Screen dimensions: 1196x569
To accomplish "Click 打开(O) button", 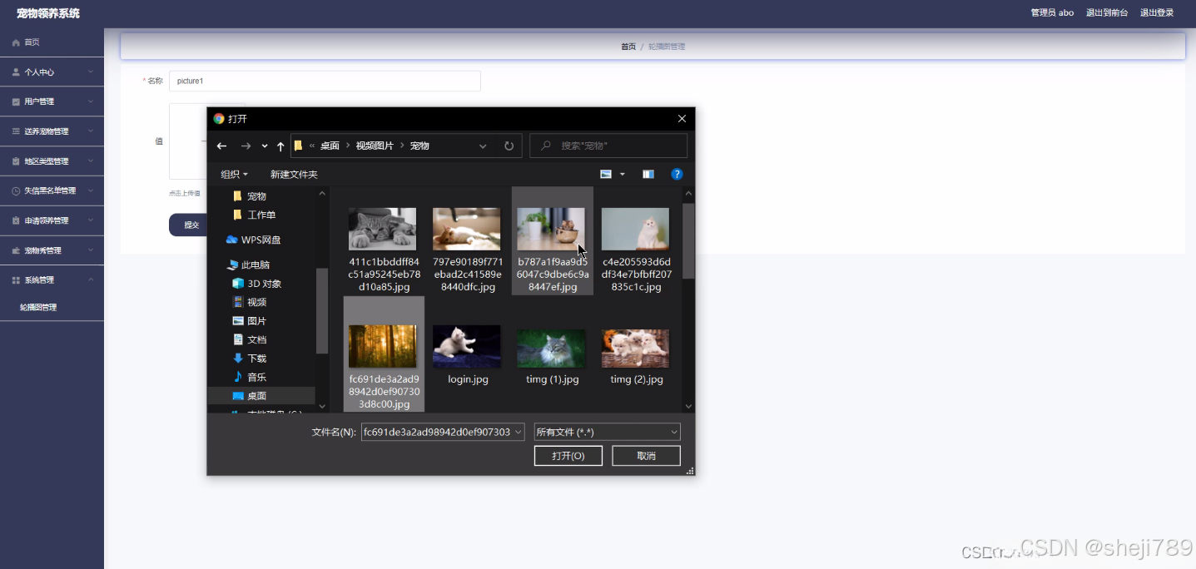I will (x=568, y=456).
